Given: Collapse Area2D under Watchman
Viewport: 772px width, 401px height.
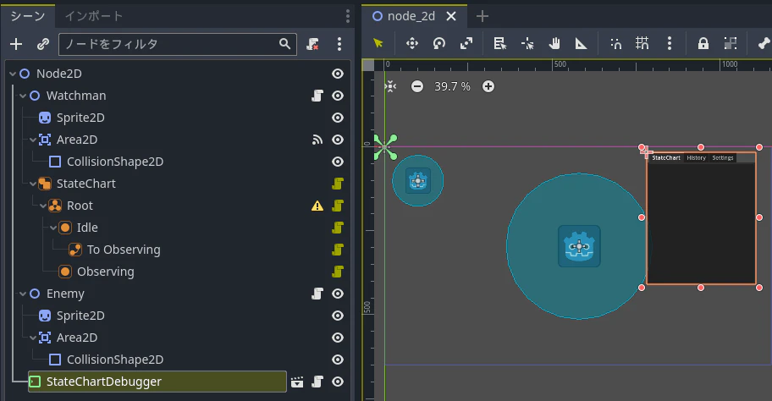Looking at the screenshot, I should point(33,140).
